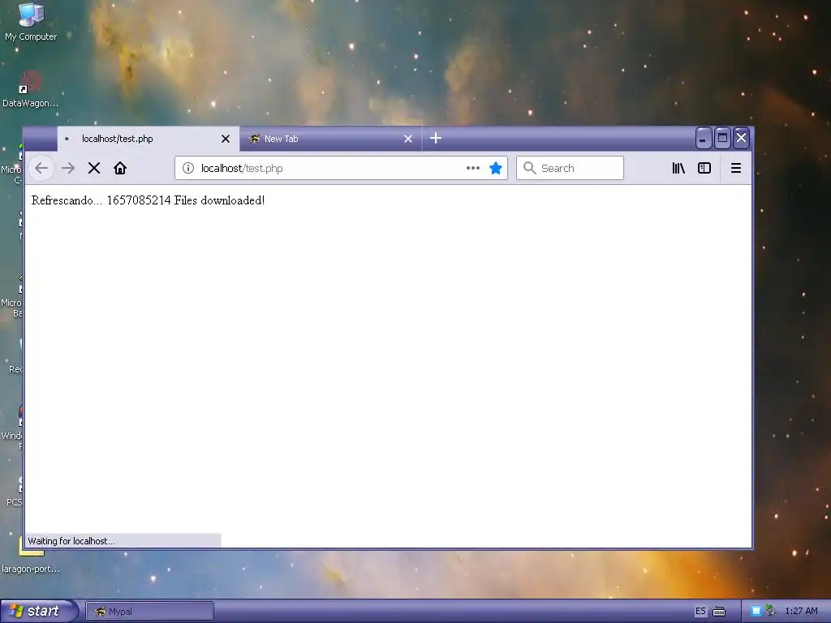This screenshot has width=831, height=623.
Task: Toggle the sidebars button
Action: coord(704,169)
